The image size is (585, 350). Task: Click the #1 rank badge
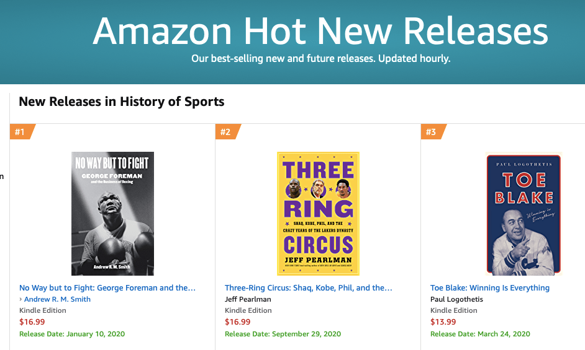coord(20,132)
